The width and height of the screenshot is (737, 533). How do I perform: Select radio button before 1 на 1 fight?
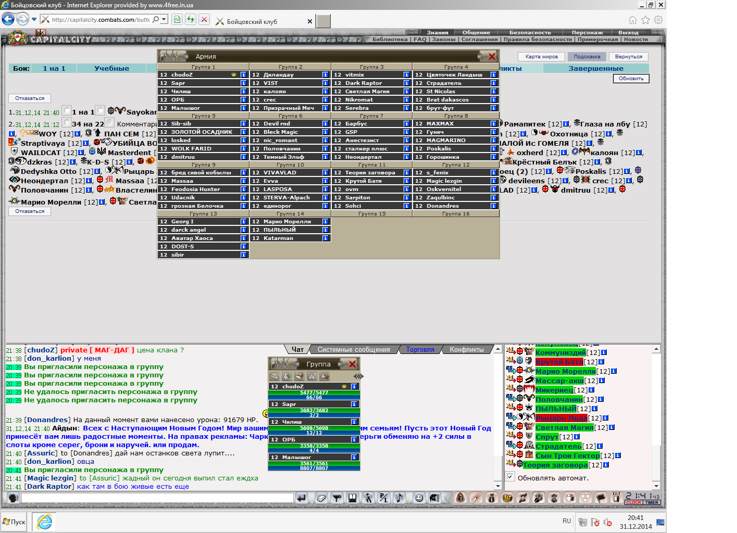pyautogui.click(x=67, y=110)
